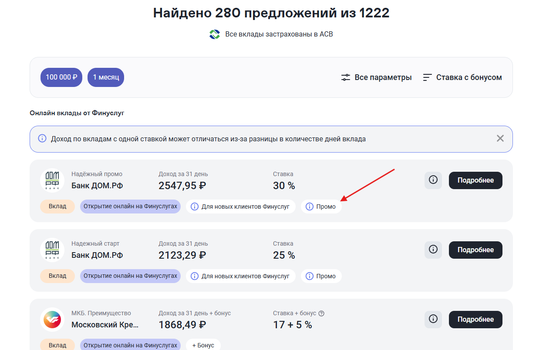Click the Вклад tag on Надёжный промо
The width and height of the screenshot is (536, 350).
point(57,206)
